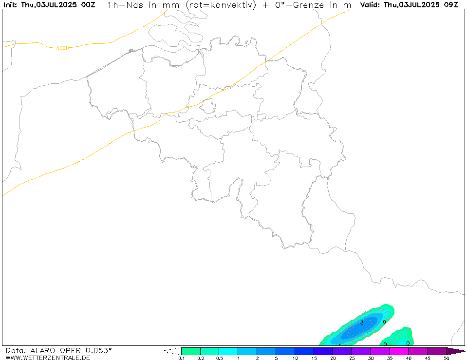Click the value 3 in the precipitation blob
This screenshot has height=361, width=467.
pos(362,323)
